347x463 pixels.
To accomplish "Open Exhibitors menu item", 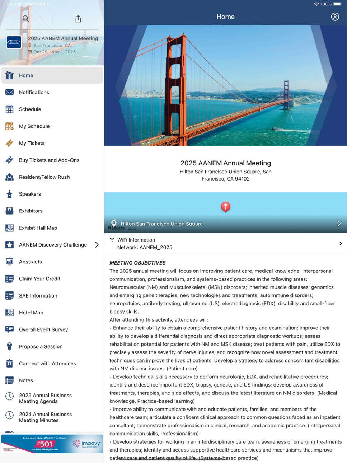I will [52, 211].
